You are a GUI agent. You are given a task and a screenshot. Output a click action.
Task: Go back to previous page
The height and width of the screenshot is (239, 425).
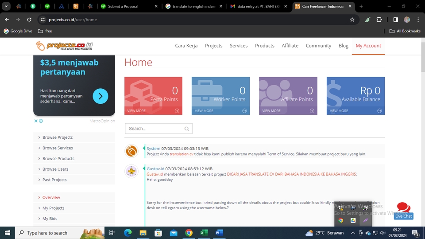pos(7,20)
